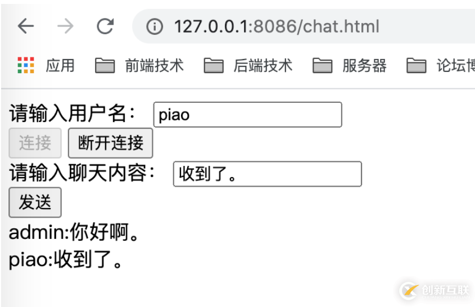This screenshot has width=475, height=307.
Task: Click the 断开连接 disconnect button
Action: [x=110, y=143]
